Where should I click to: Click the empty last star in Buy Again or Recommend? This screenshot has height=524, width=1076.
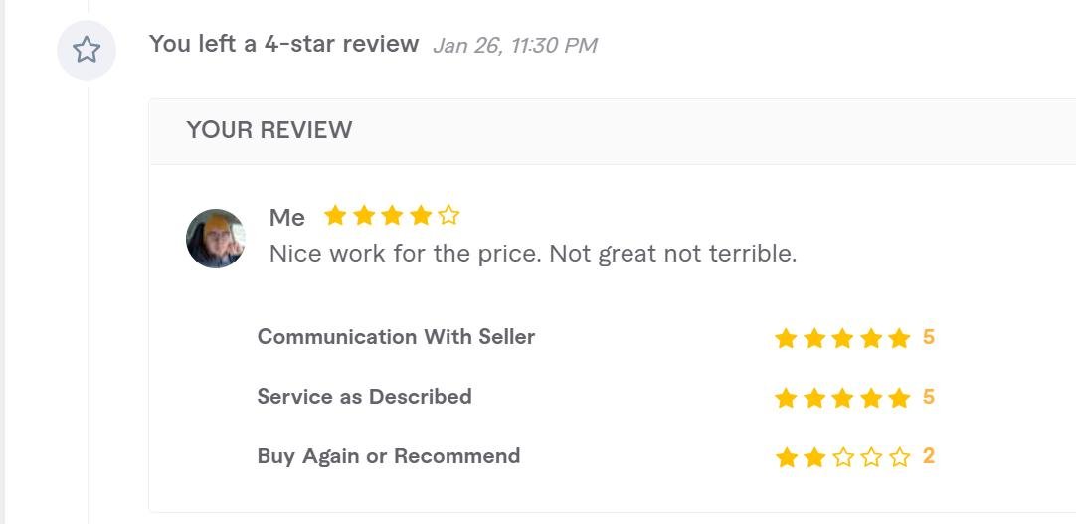900,457
